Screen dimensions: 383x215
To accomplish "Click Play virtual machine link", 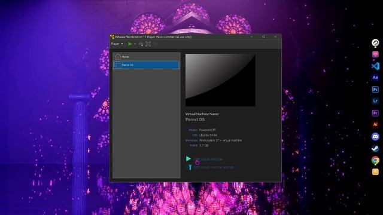I will (208, 159).
